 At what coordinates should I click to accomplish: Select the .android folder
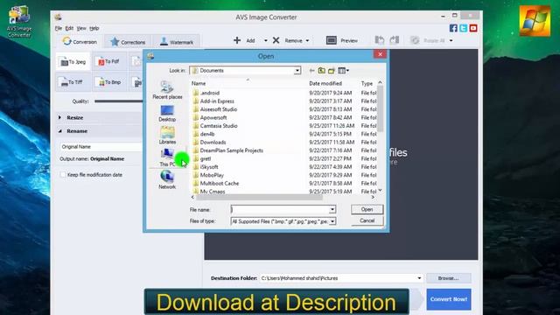click(210, 93)
